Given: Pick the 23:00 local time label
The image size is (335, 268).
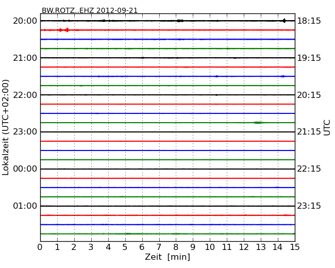Looking at the screenshot, I should pyautogui.click(x=25, y=131).
